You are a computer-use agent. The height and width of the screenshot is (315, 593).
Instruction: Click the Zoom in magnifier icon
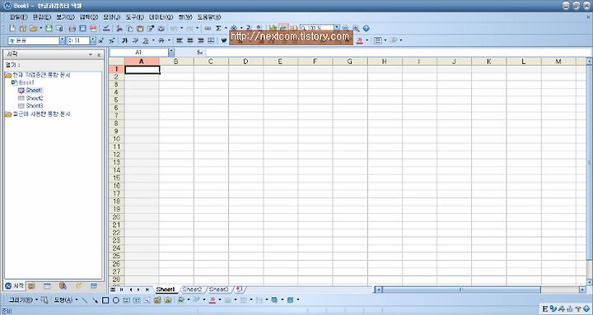tap(356, 28)
